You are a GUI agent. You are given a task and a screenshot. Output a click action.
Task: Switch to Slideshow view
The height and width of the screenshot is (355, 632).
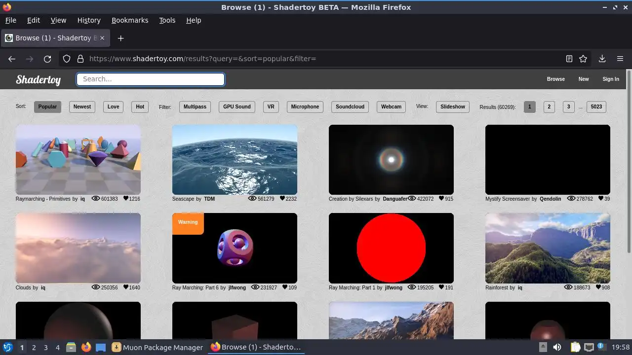[x=453, y=106]
